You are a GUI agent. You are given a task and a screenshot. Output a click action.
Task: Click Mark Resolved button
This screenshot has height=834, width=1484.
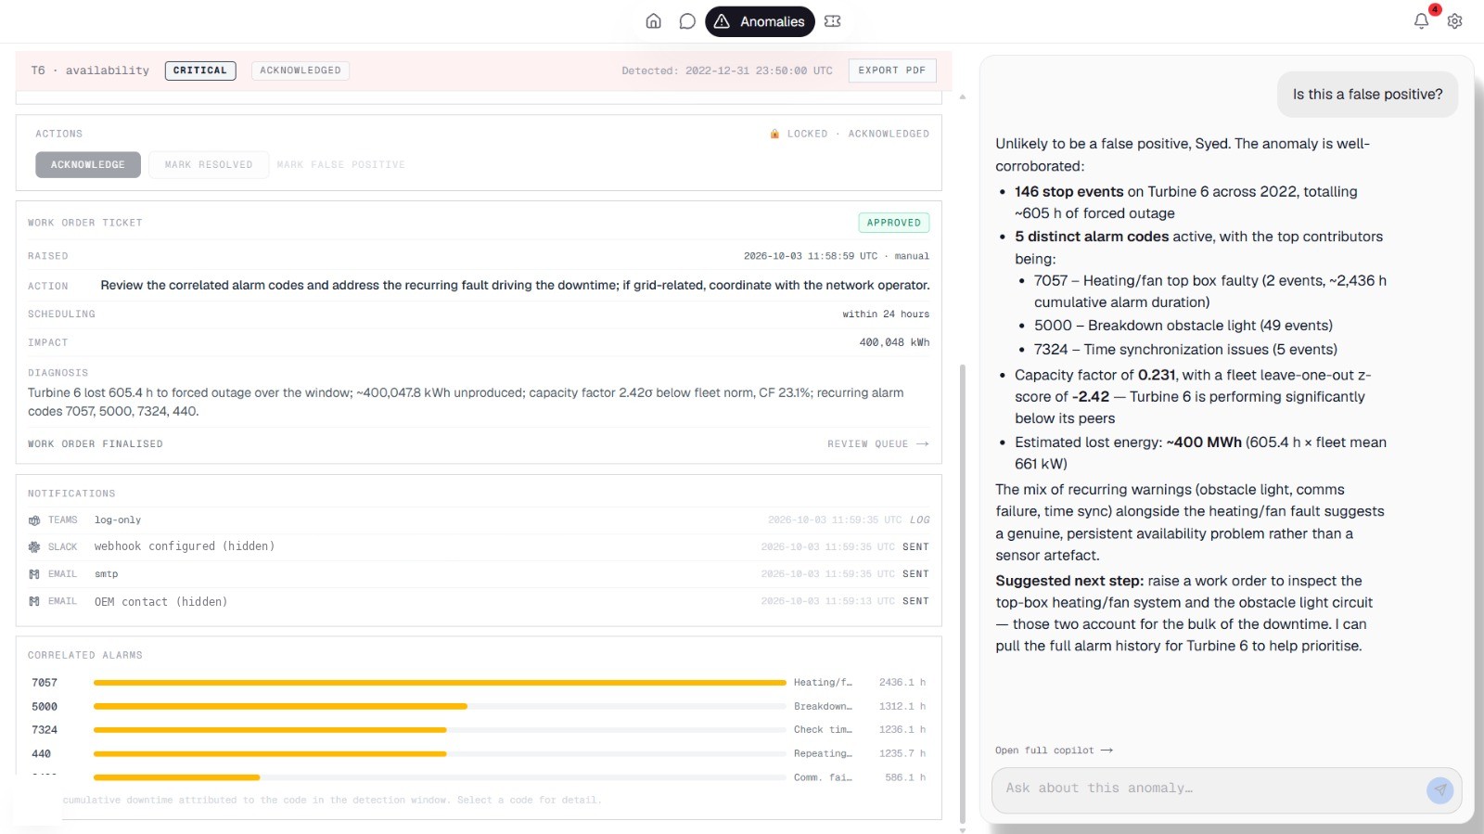209,165
